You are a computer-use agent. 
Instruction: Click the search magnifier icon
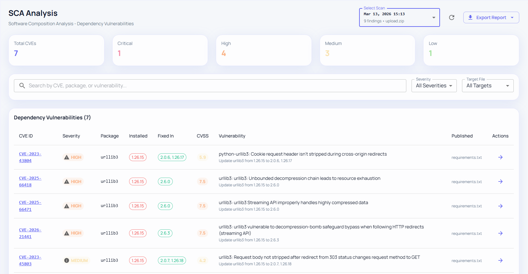(x=22, y=86)
